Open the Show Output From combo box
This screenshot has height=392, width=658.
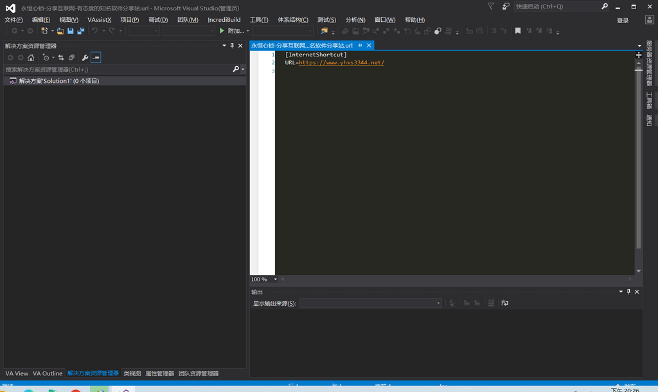coord(371,303)
